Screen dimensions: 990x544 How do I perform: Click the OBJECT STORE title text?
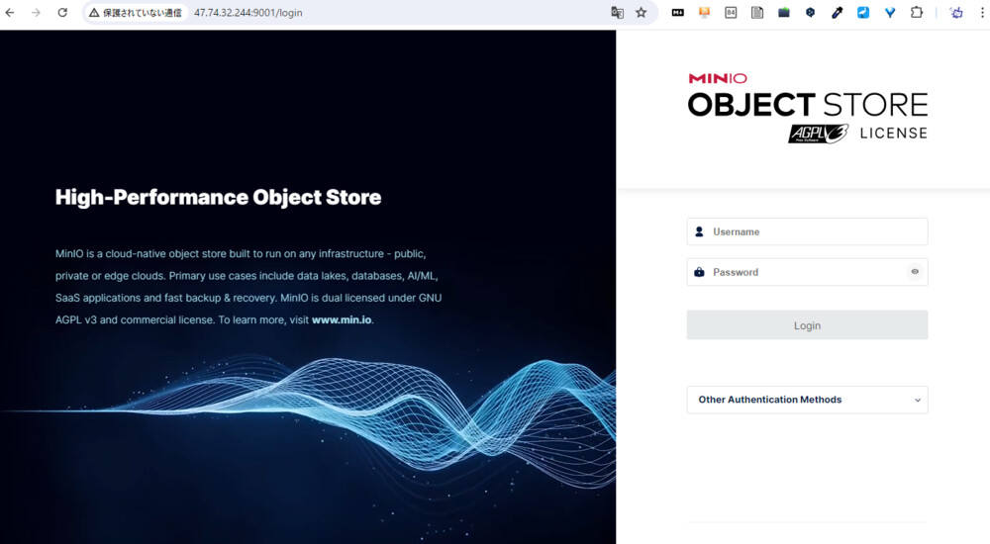pyautogui.click(x=808, y=105)
